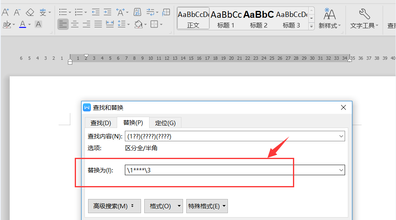
Task: Click the line spacing icon
Action: click(x=122, y=25)
